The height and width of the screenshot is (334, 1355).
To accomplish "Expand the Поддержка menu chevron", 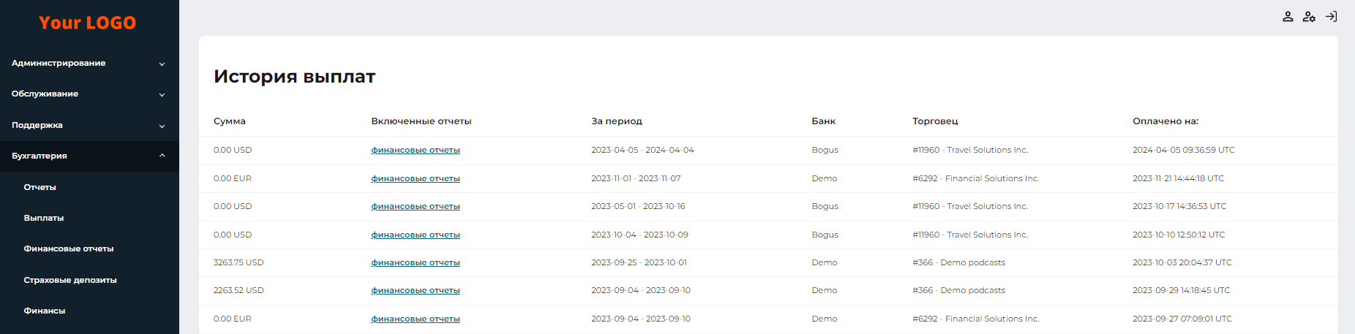I will (162, 126).
